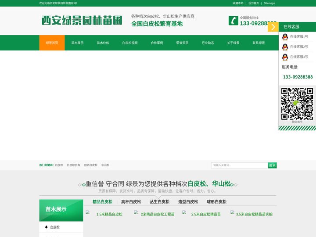Click hot keyword 白皮松
Screen dimensions: 316x237
[59, 165]
